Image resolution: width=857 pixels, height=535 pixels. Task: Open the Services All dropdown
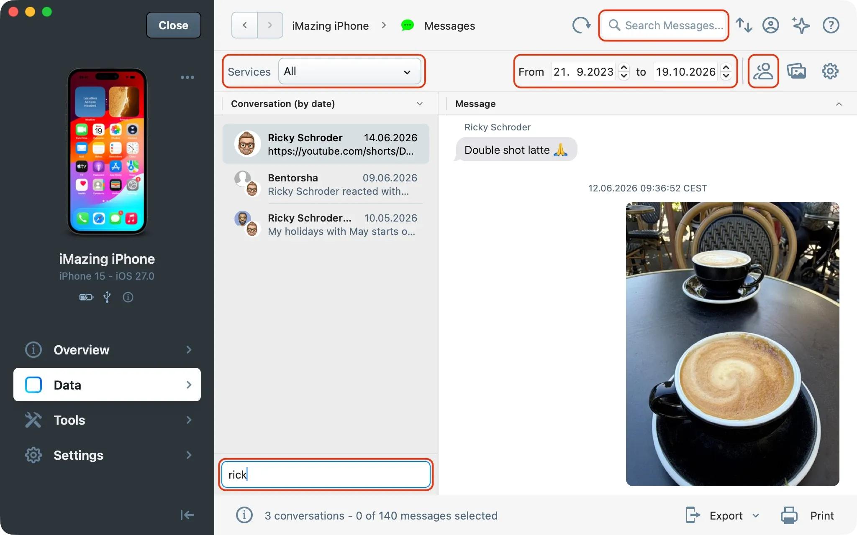[x=349, y=71]
